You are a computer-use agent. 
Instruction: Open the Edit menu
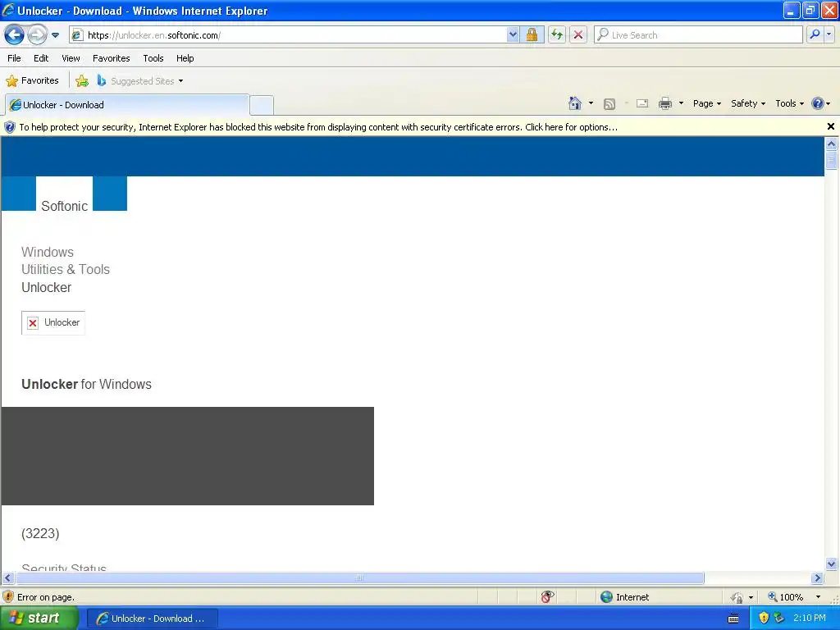click(41, 58)
